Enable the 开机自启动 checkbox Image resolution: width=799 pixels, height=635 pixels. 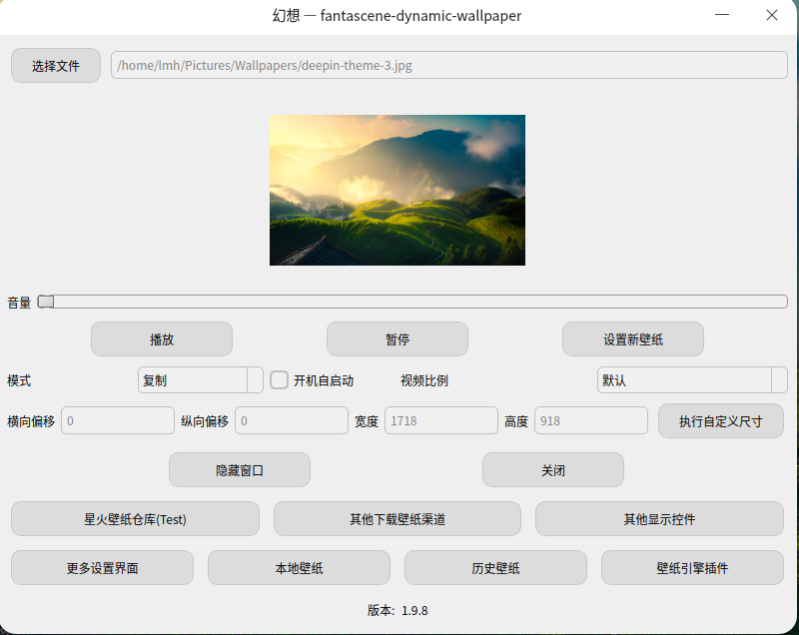click(279, 379)
